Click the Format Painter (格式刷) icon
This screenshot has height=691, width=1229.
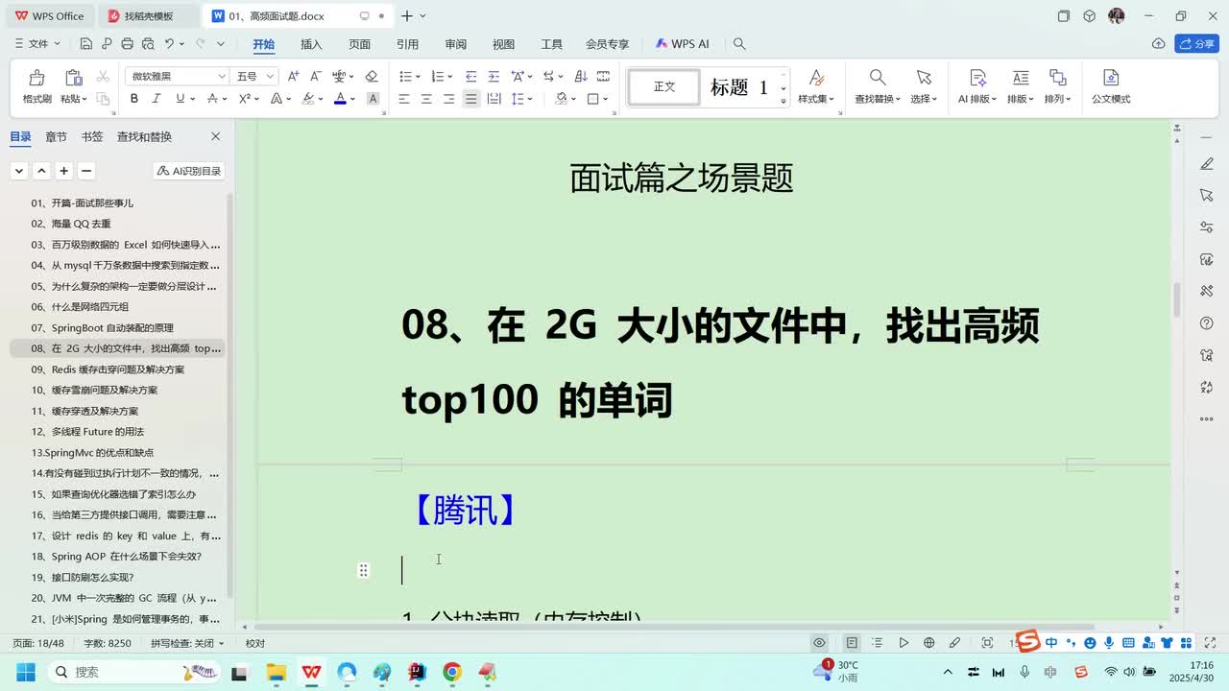click(x=36, y=78)
